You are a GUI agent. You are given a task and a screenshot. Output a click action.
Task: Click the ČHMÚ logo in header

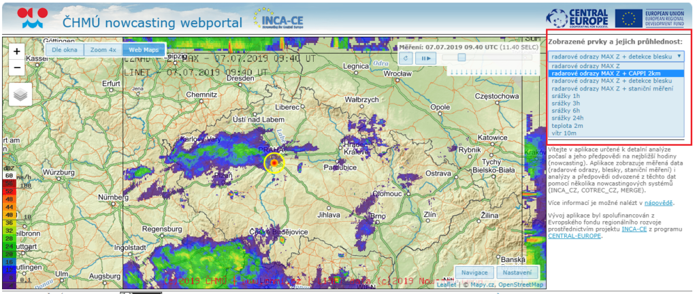(x=32, y=18)
